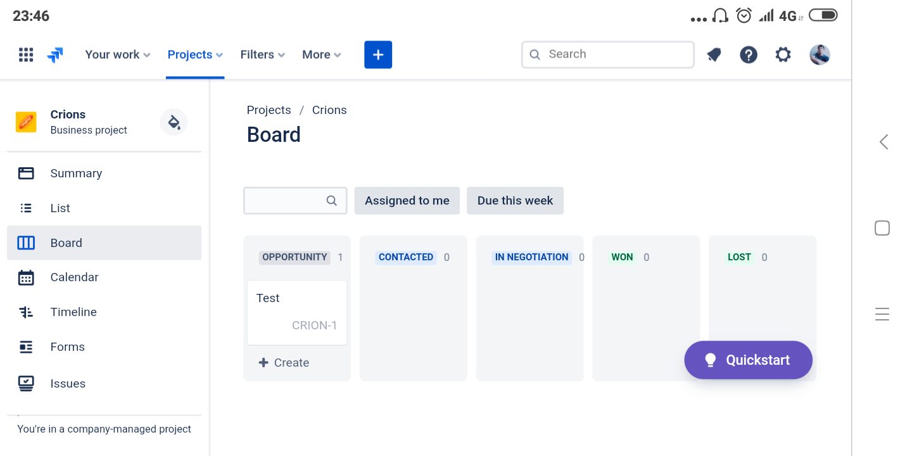Tap the Android back arrow
This screenshot has height=456, width=912.
pos(883,142)
